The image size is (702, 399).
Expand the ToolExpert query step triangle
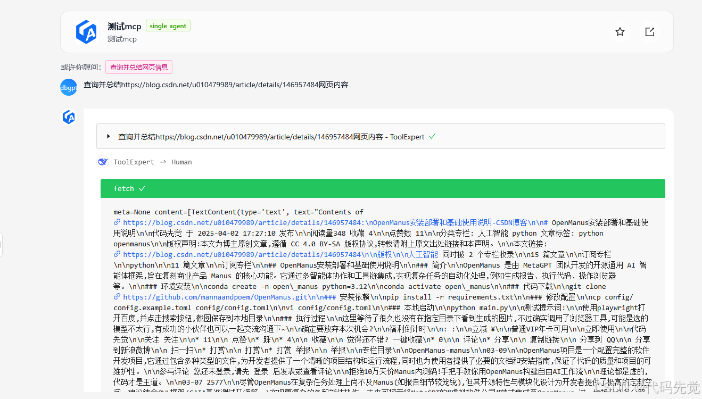click(109, 137)
